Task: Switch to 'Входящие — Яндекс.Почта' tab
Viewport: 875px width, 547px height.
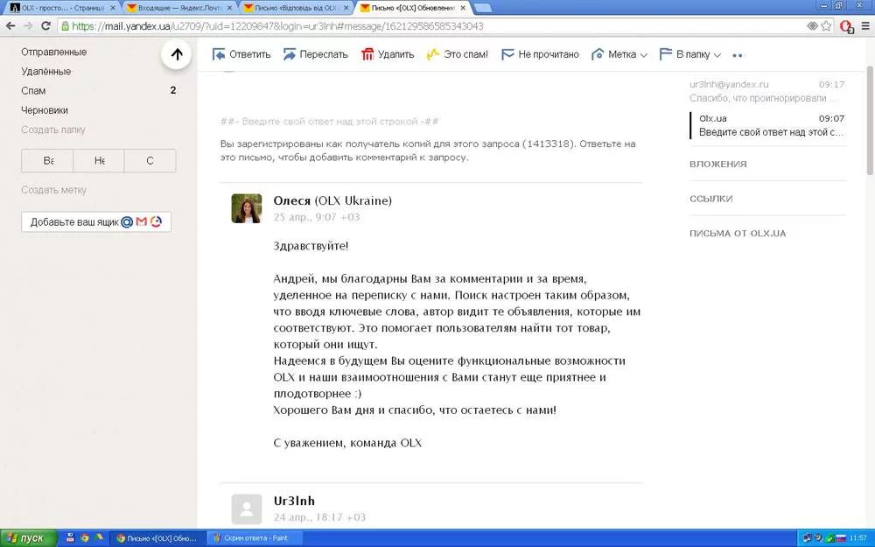Action: [179, 8]
